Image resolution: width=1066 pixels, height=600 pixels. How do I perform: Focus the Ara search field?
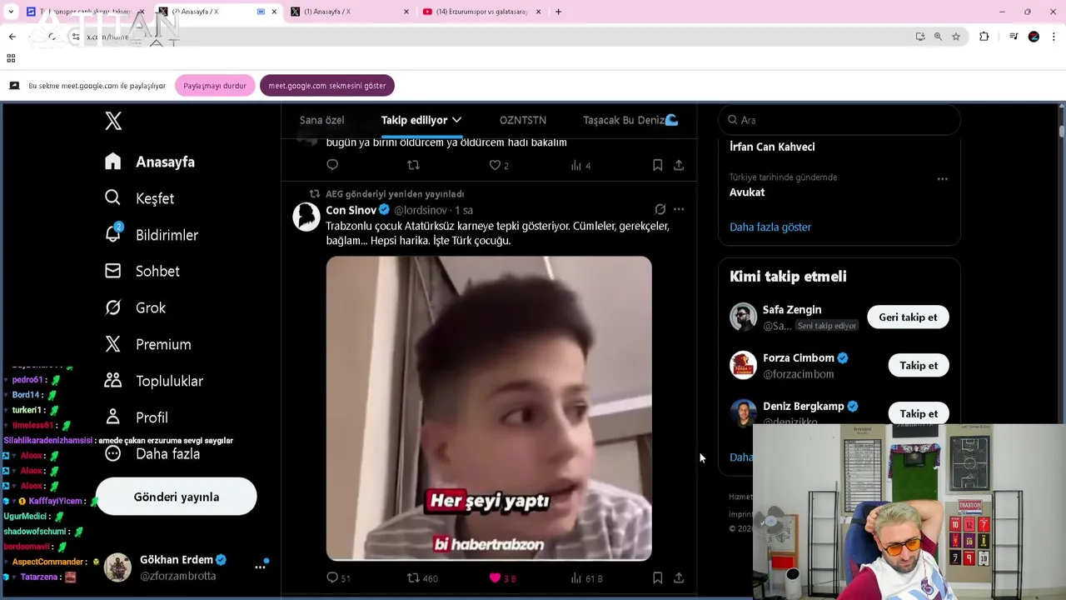click(x=839, y=120)
